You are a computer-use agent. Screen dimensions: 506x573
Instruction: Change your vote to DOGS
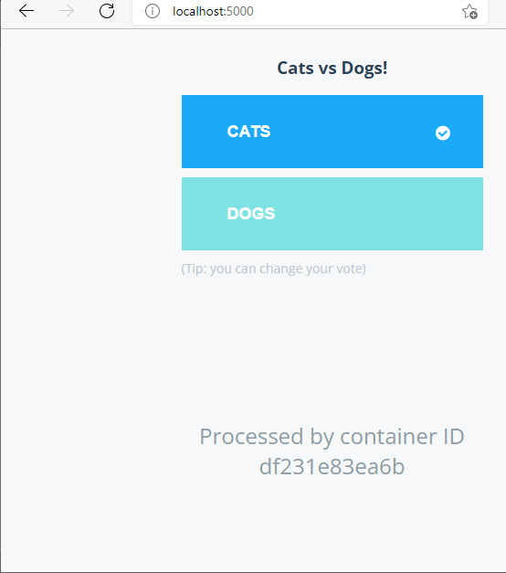click(332, 214)
